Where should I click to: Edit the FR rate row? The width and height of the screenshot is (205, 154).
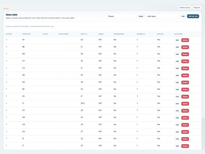(x=177, y=111)
